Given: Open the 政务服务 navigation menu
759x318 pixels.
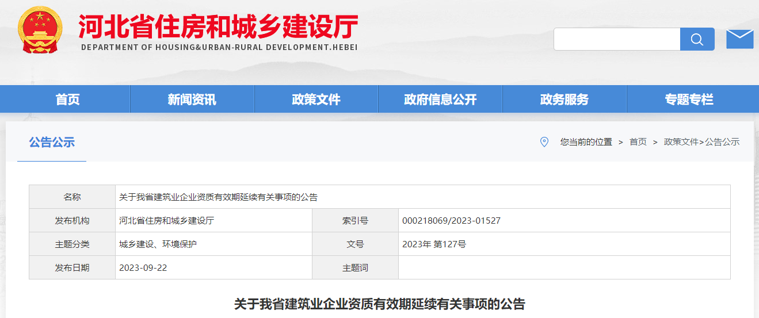Looking at the screenshot, I should click(565, 99).
